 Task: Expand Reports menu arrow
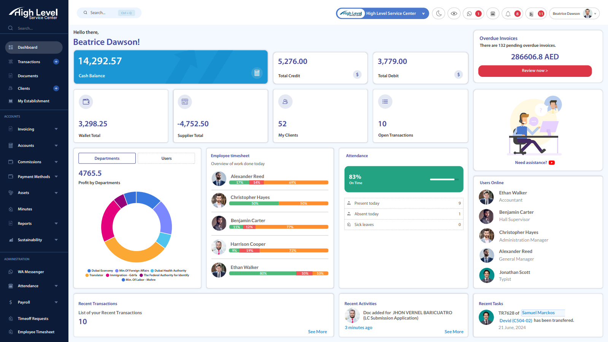[56, 223]
